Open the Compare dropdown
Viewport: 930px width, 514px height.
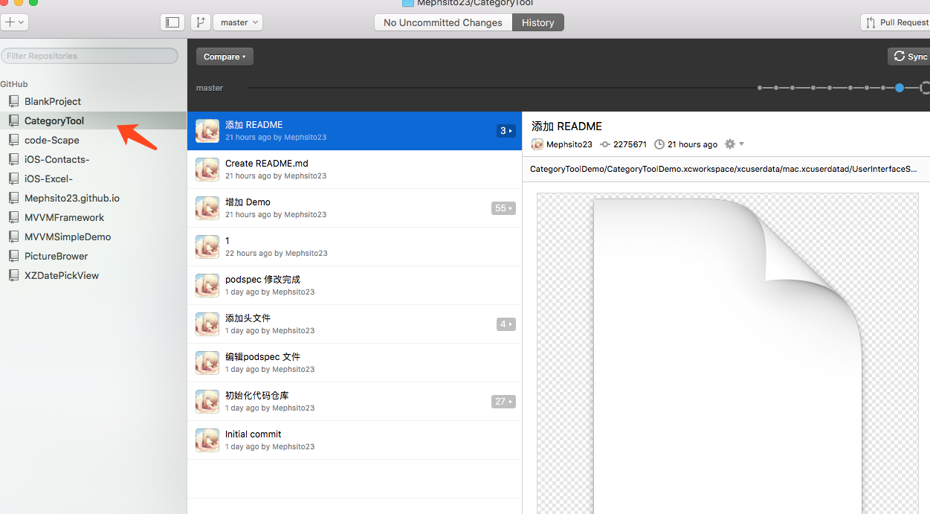[225, 57]
